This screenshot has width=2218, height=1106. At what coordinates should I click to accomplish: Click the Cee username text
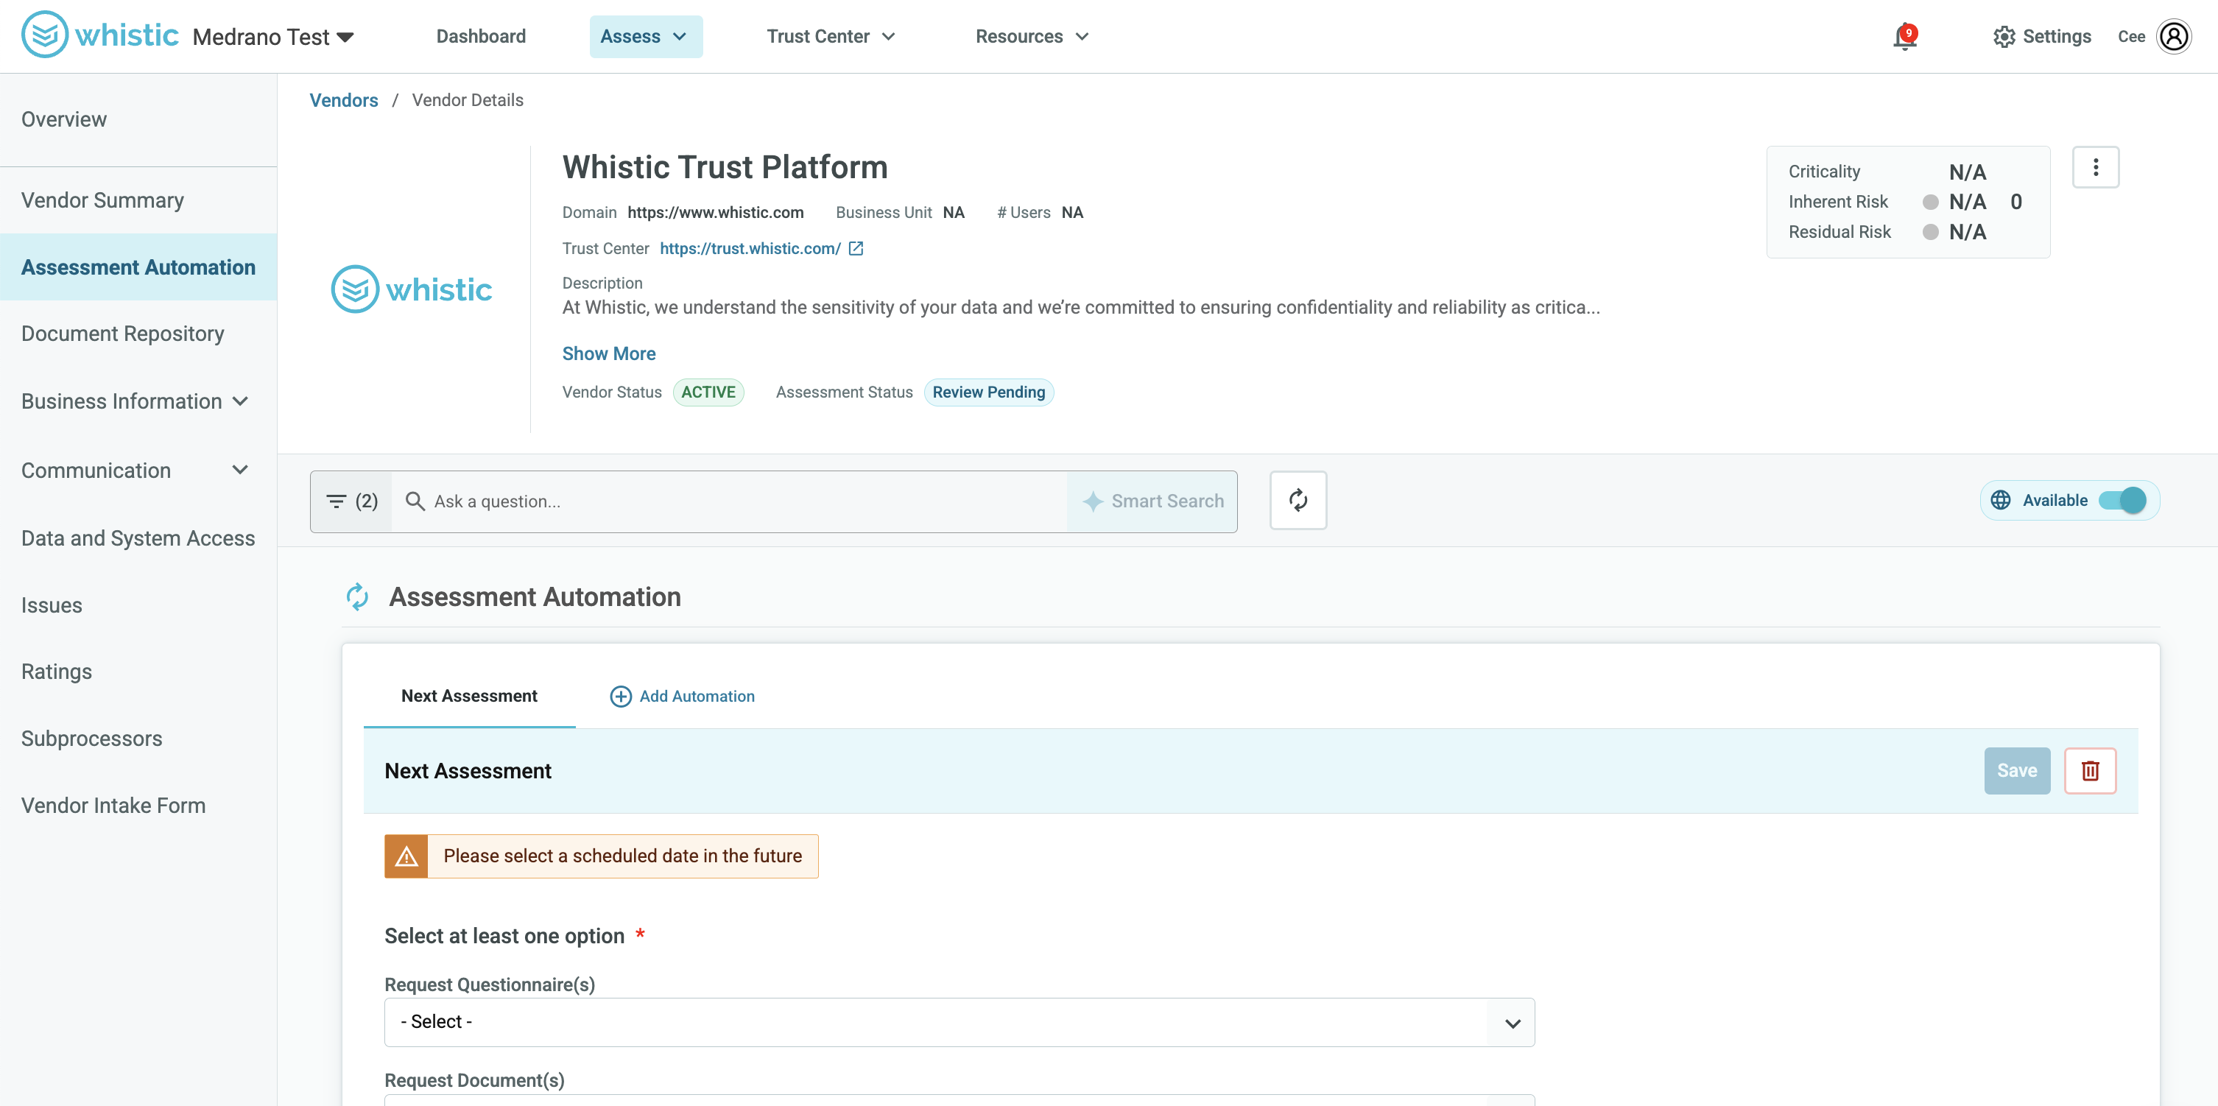click(2131, 37)
